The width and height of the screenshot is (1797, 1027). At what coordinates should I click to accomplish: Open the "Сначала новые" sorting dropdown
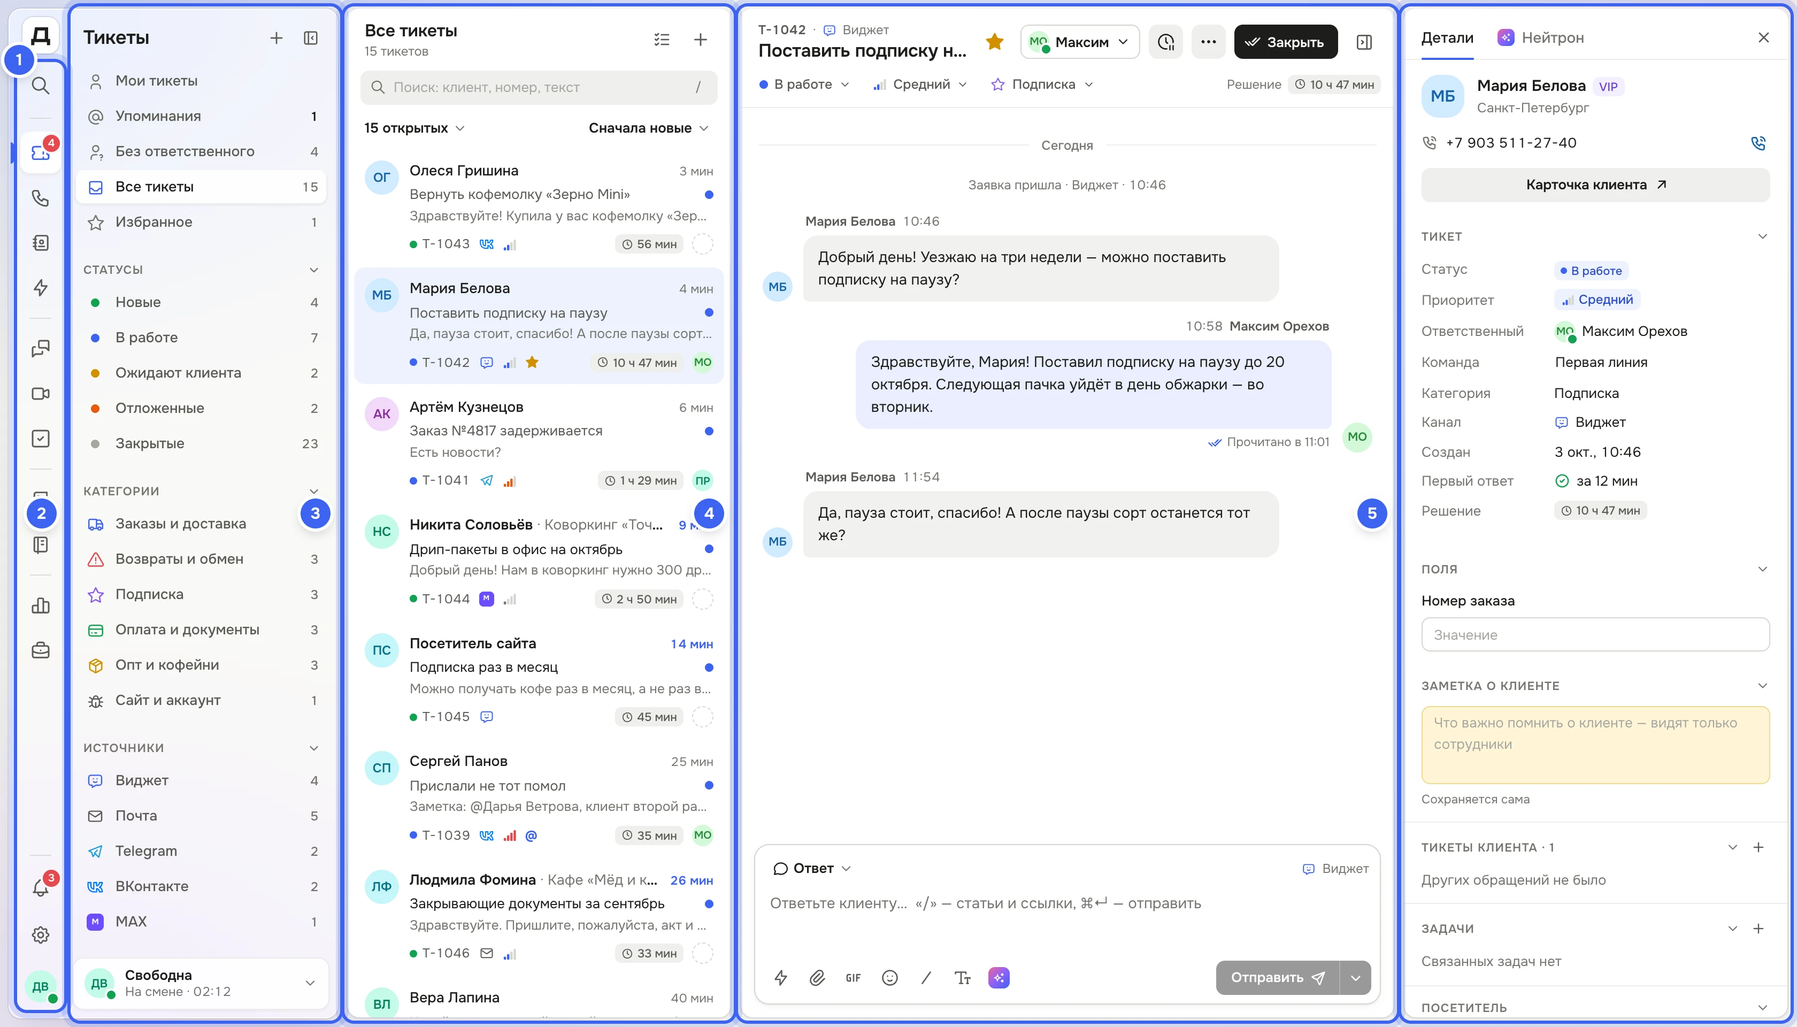tap(648, 128)
